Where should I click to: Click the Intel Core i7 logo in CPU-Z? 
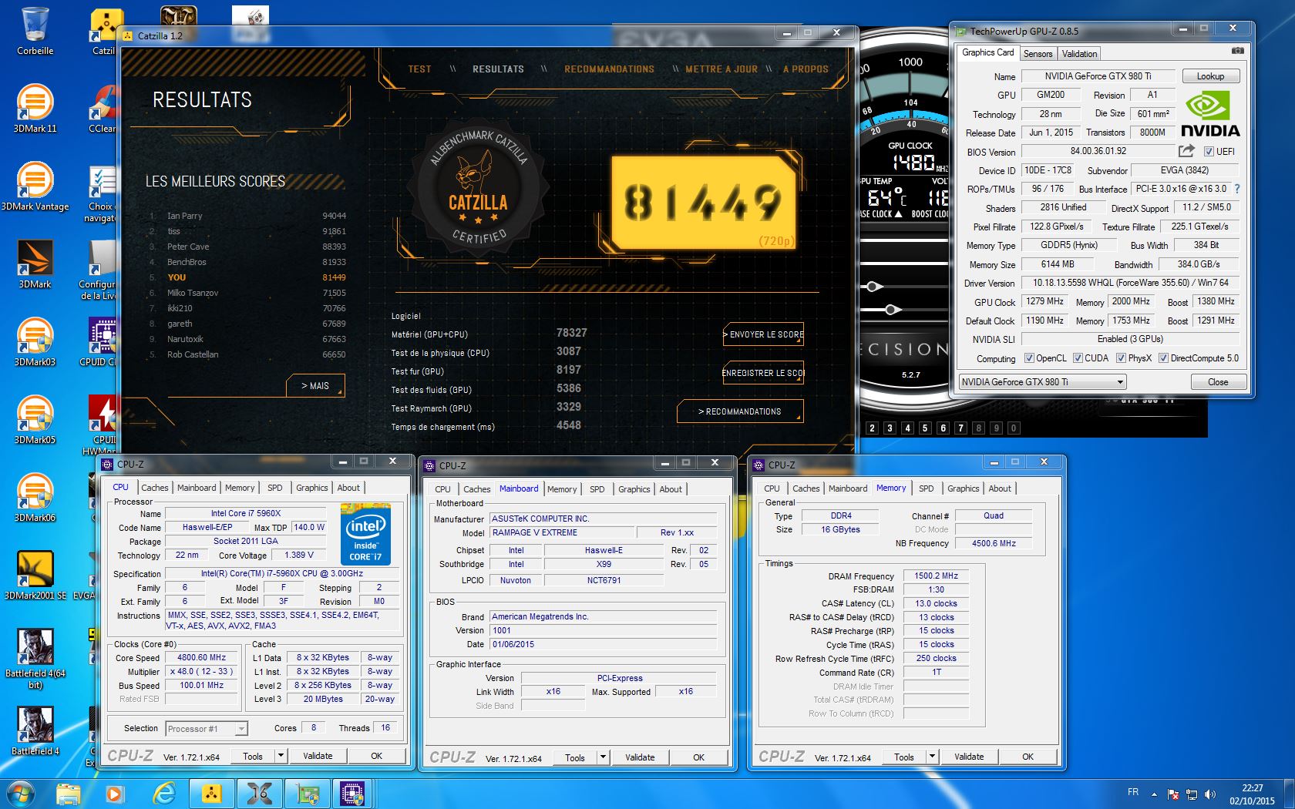tap(365, 535)
